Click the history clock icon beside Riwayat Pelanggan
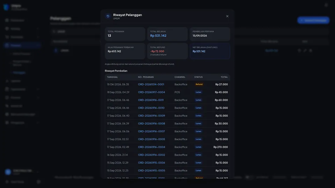Screen dimensions: 335x188 (x=108, y=16)
